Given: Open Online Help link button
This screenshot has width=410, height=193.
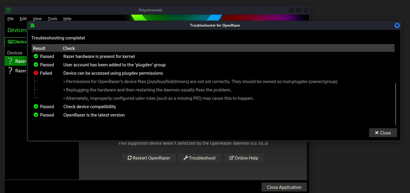Looking at the screenshot, I should pos(244,158).
